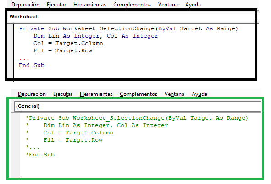This screenshot has height=184, width=271.
Task: Expand the Worksheet object dropdown
Action: [131, 17]
